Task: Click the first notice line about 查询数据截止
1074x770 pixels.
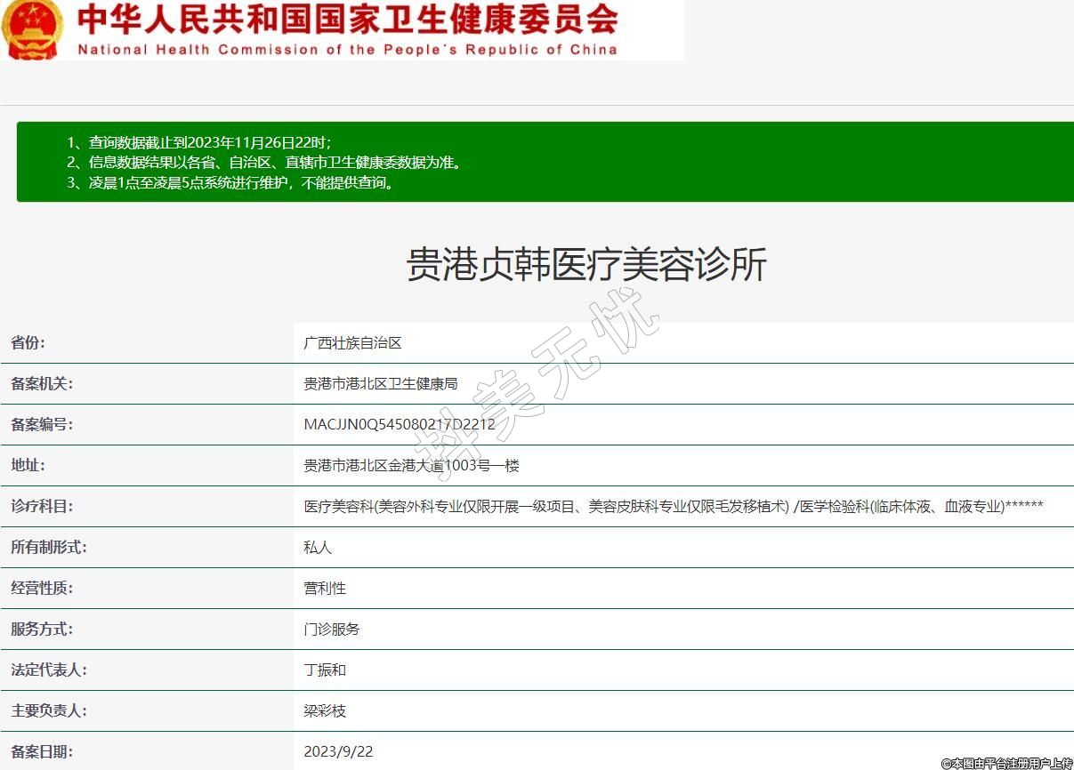Action: [x=199, y=142]
